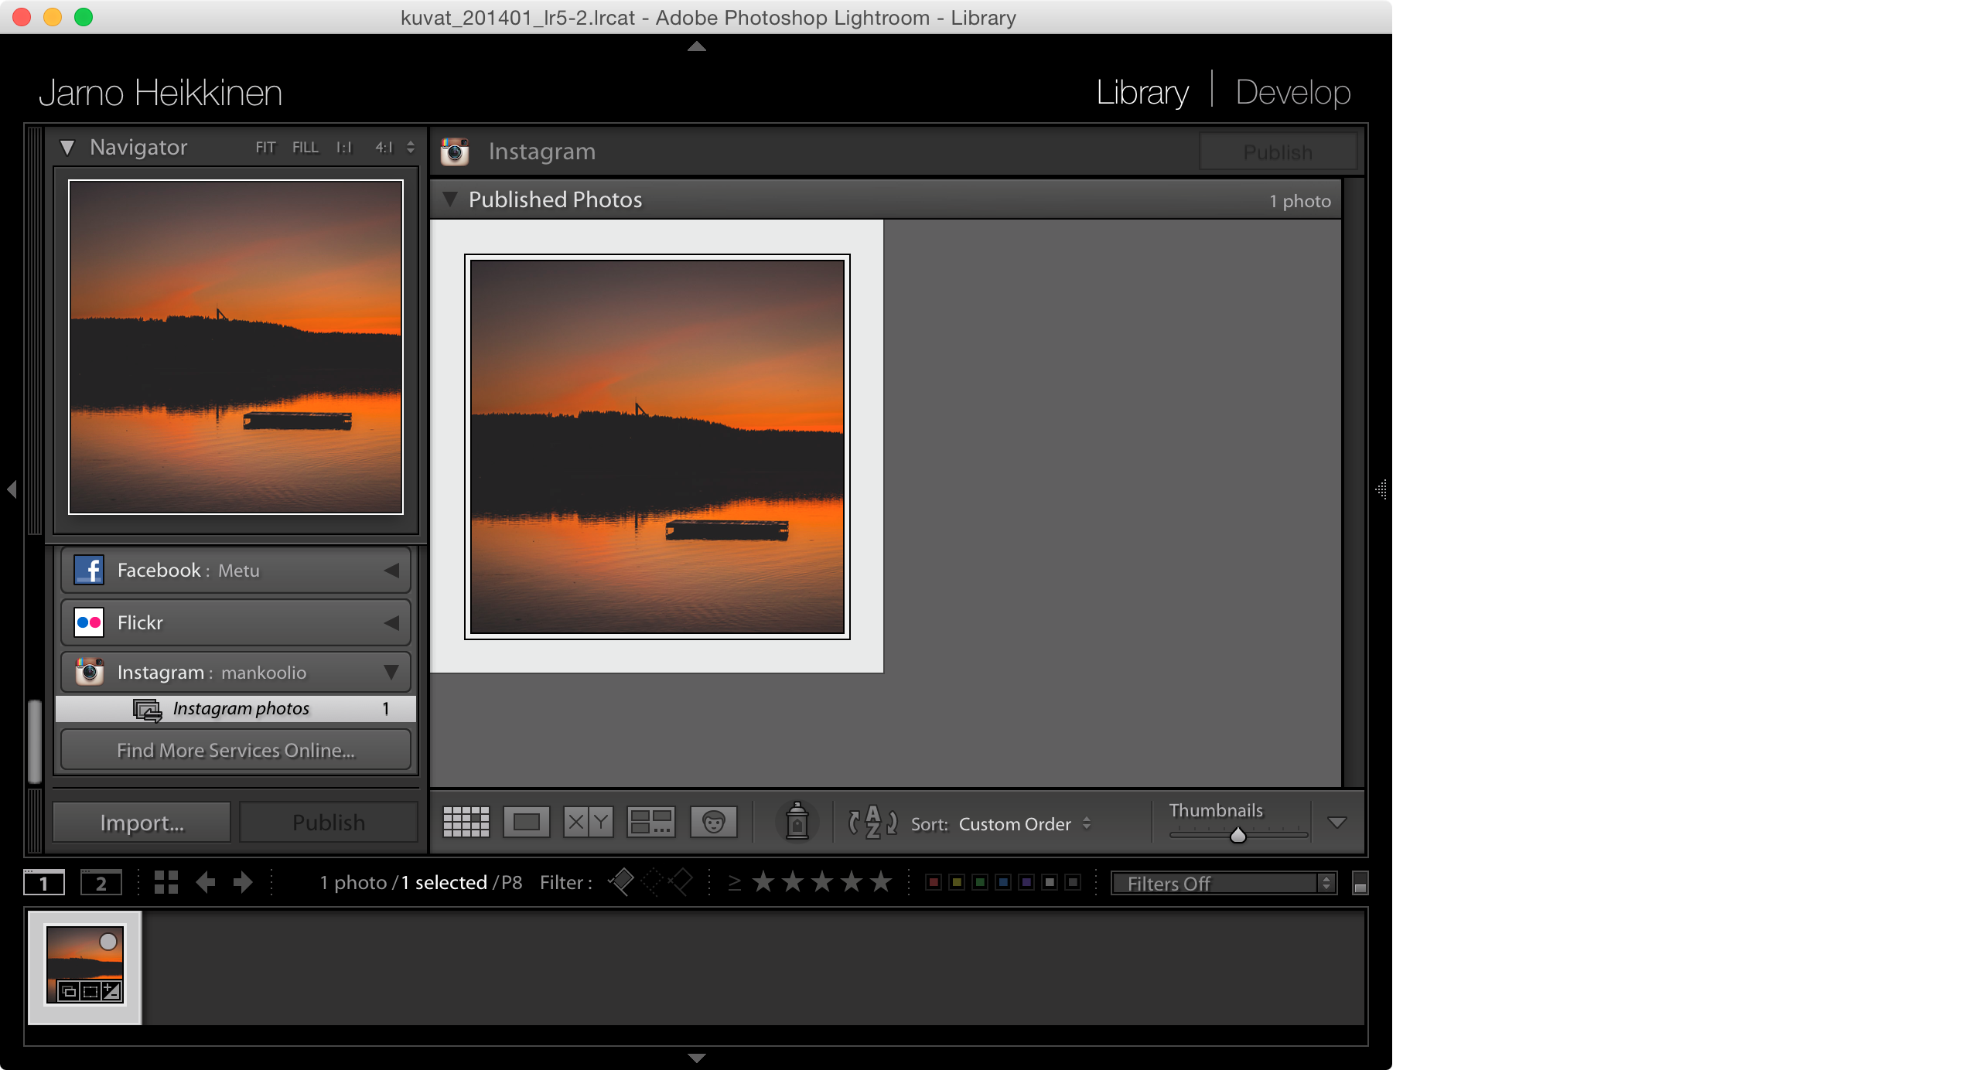Open Survey view in toolbar
The image size is (1980, 1070).
pos(651,822)
